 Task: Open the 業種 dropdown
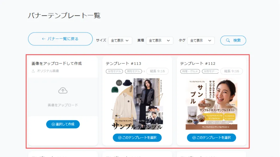click(159, 41)
